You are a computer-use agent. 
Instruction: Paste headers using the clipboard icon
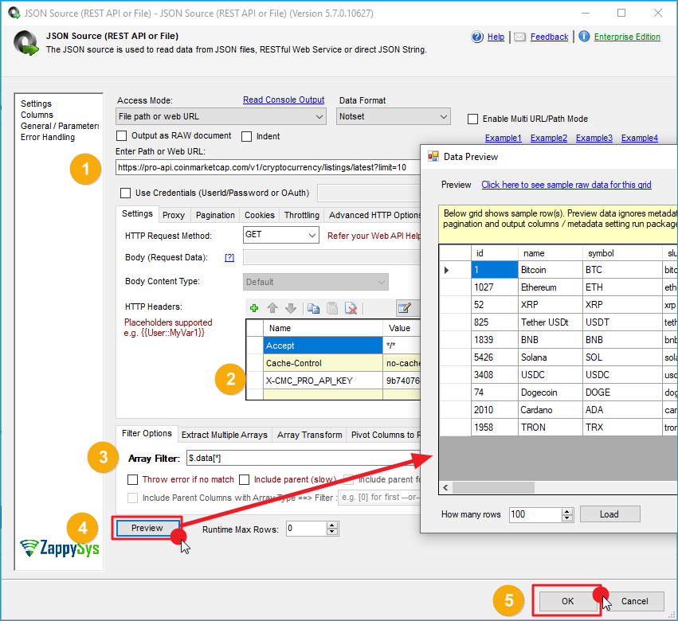coord(332,308)
